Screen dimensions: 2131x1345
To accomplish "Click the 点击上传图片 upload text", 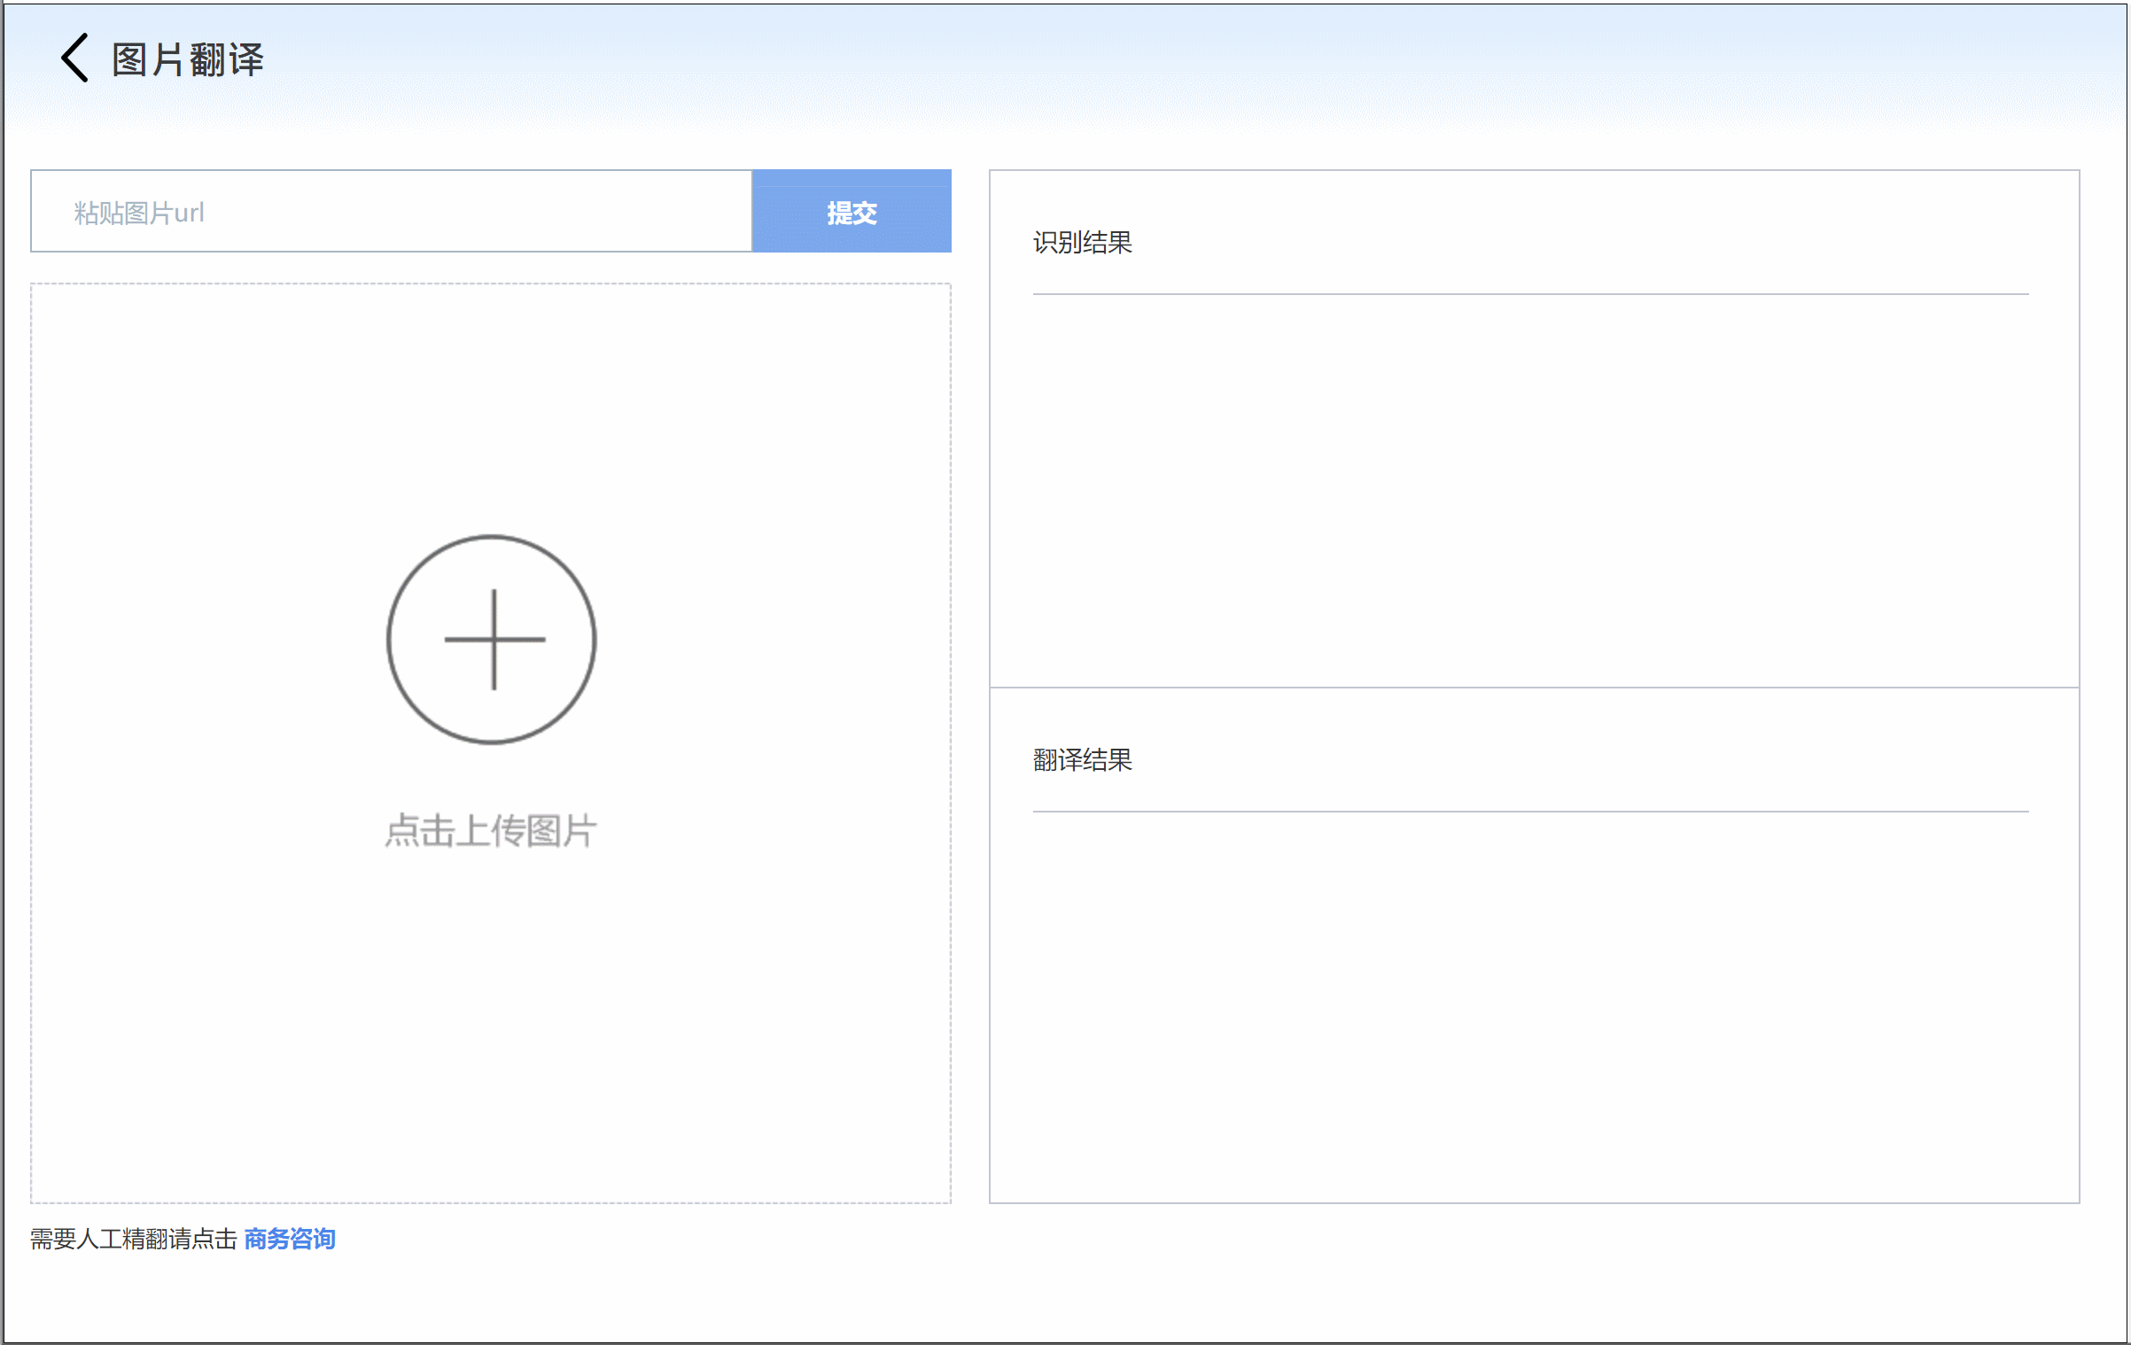I will (x=491, y=831).
